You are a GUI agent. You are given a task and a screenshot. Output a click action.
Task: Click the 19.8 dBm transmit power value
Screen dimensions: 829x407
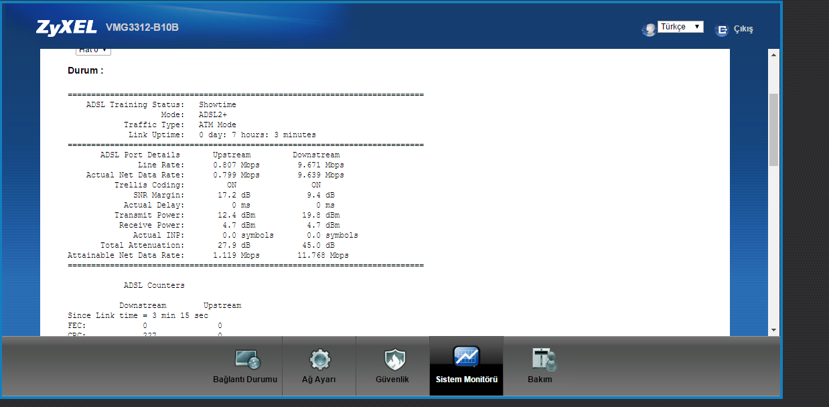tap(321, 215)
